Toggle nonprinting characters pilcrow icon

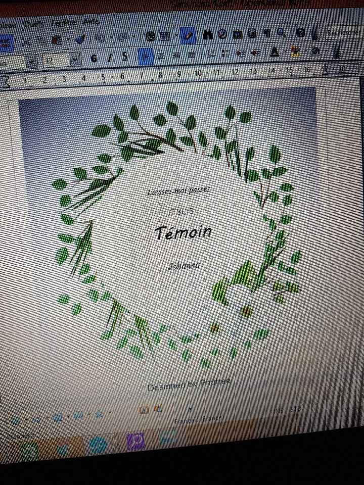pos(266,33)
